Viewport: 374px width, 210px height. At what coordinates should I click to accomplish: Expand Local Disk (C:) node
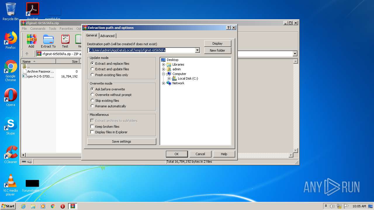coord(169,78)
